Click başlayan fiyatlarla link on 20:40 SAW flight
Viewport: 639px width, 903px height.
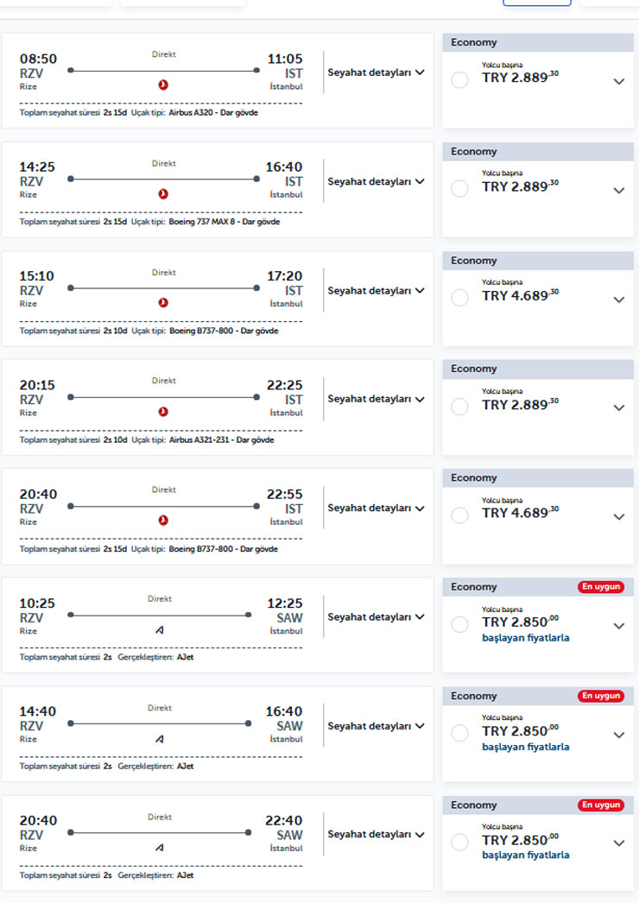tap(526, 856)
